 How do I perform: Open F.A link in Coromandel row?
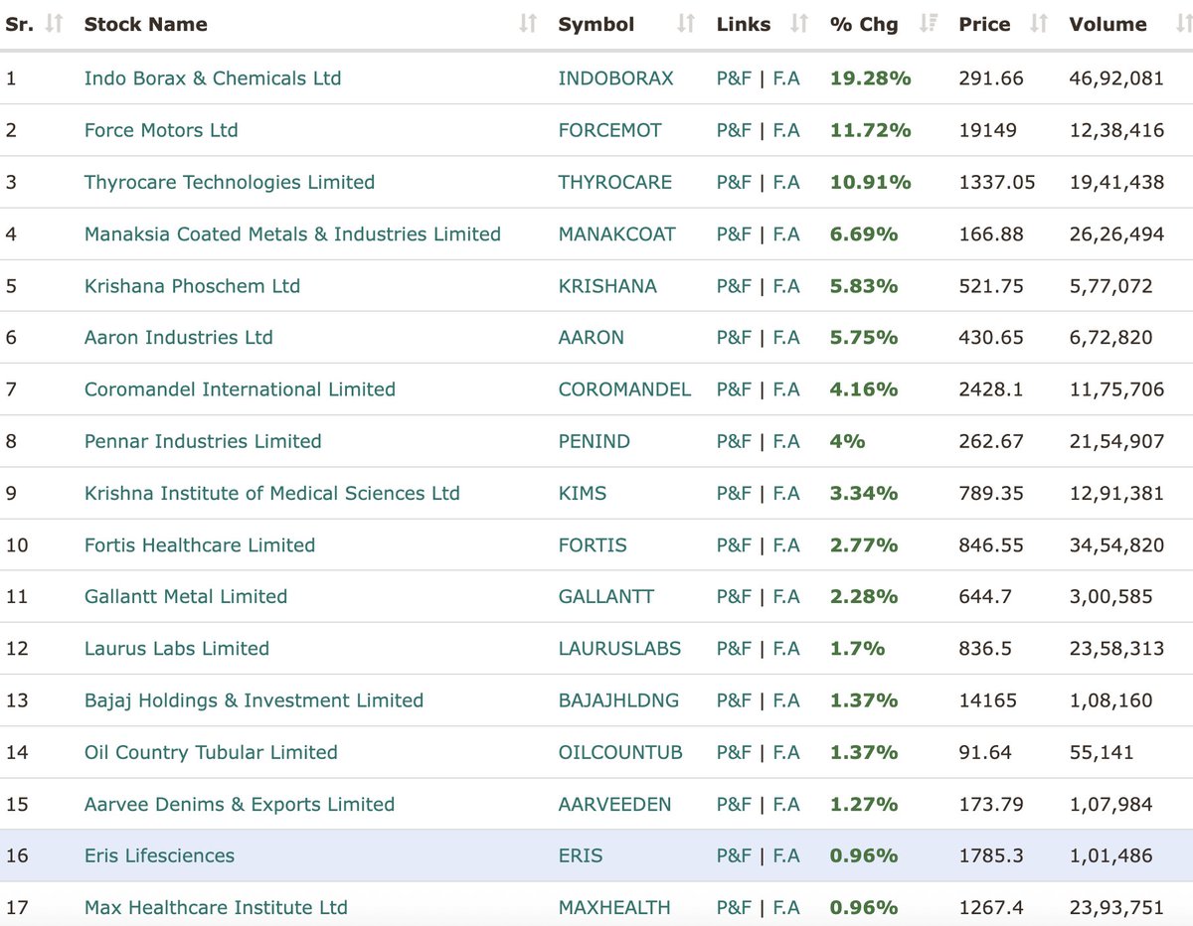tap(785, 389)
